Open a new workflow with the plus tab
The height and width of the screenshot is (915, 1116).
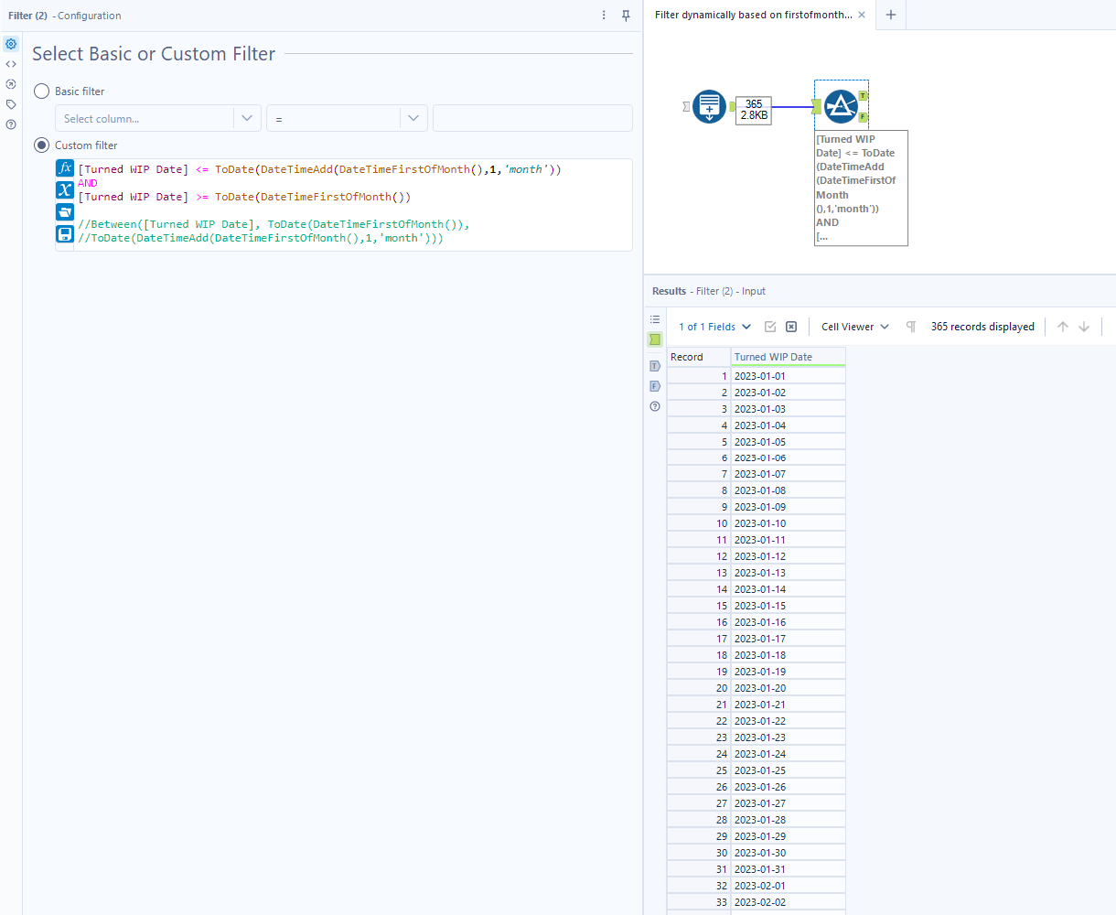click(x=889, y=15)
